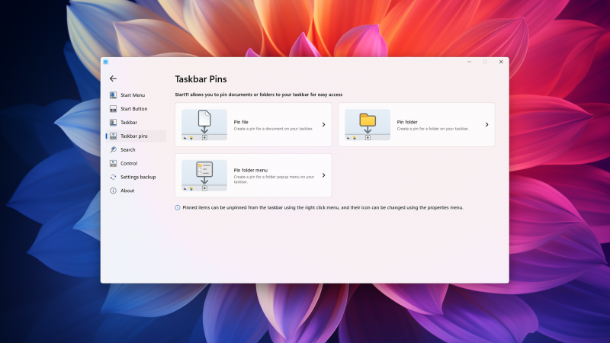Image resolution: width=610 pixels, height=343 pixels.
Task: Select the Taskbar pins label in the sidebar
Action: click(133, 136)
